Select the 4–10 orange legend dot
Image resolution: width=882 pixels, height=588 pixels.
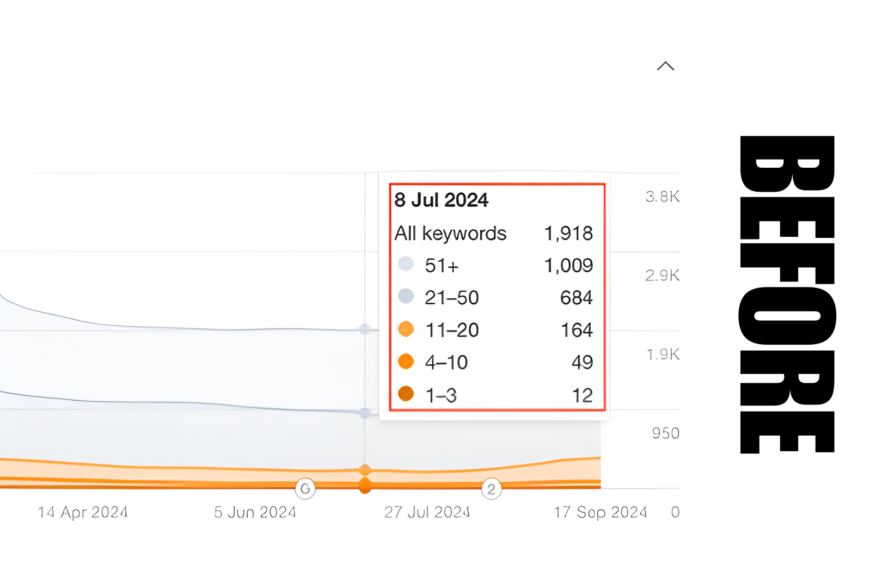406,361
